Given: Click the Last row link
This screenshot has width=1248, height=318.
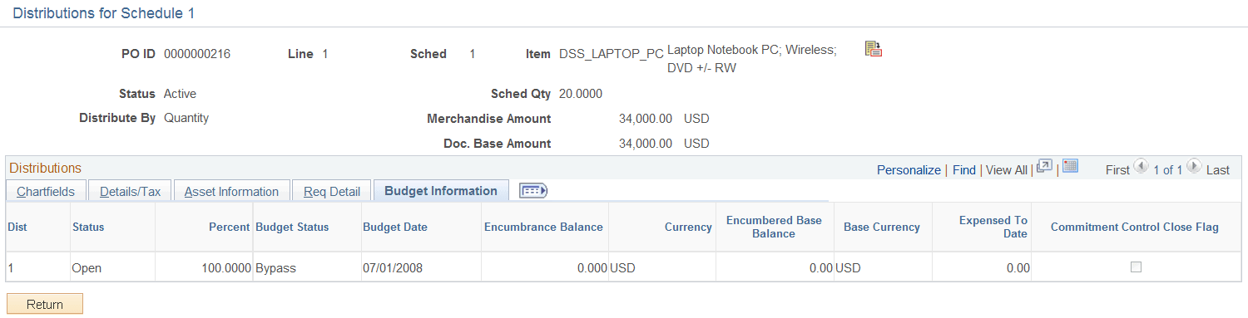Looking at the screenshot, I should (x=1217, y=169).
